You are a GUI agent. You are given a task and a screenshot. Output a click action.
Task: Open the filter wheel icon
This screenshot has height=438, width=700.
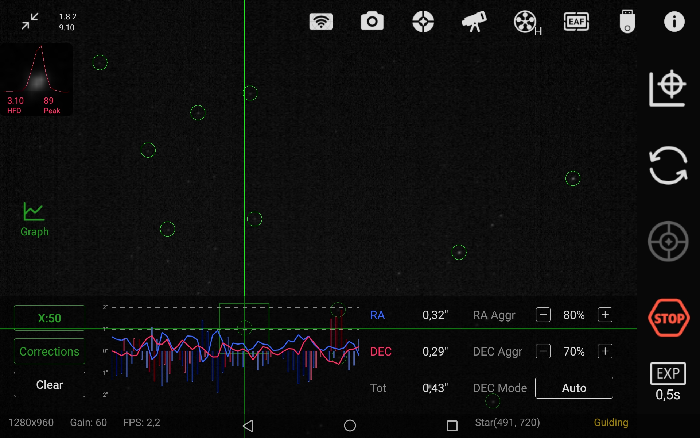527,23
